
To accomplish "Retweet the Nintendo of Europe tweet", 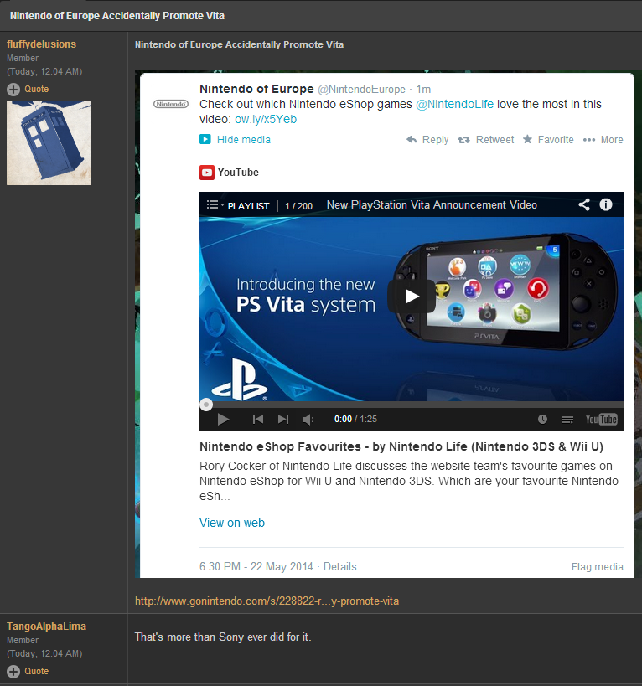I will point(486,140).
